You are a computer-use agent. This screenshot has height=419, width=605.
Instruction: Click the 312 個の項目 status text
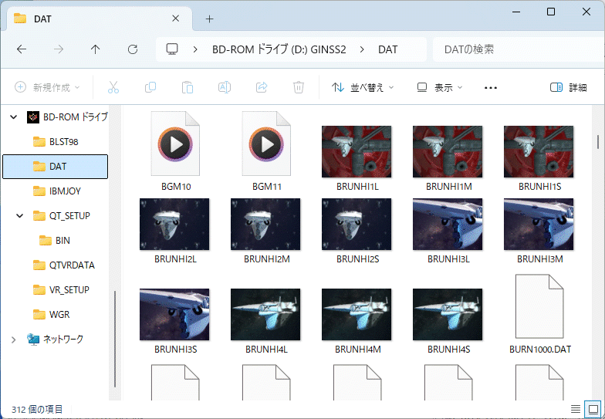click(x=37, y=409)
